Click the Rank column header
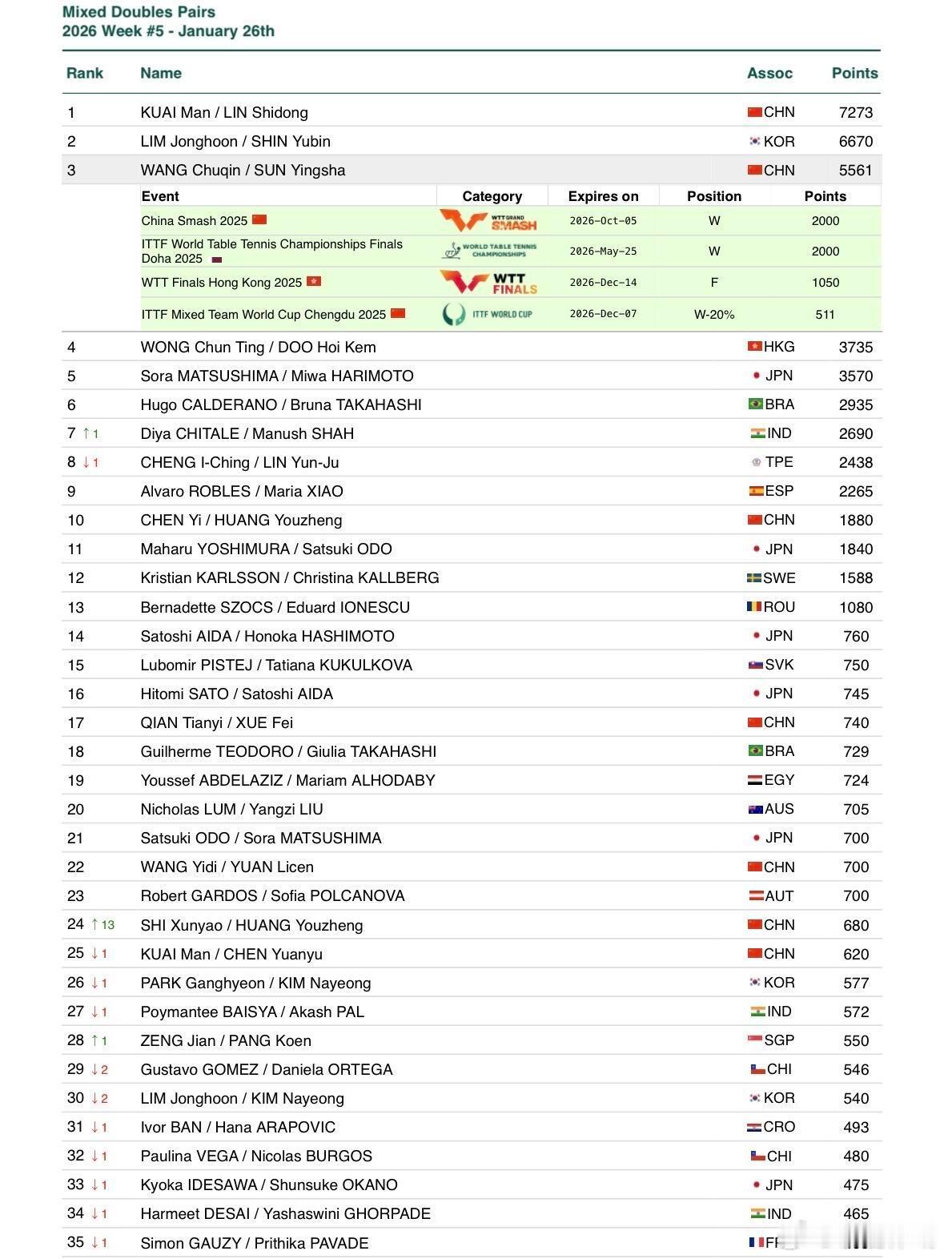 pos(85,73)
